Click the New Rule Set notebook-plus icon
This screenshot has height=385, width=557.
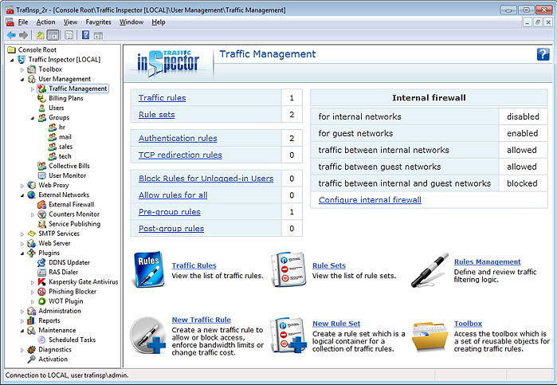[x=288, y=336]
